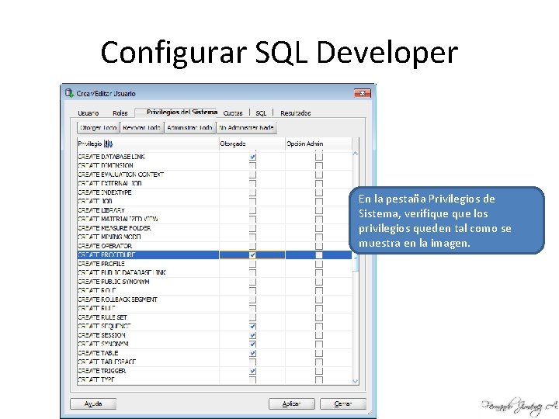Apply changes with the Aplicar button
Screen dimensions: 559x419
[x=291, y=403]
